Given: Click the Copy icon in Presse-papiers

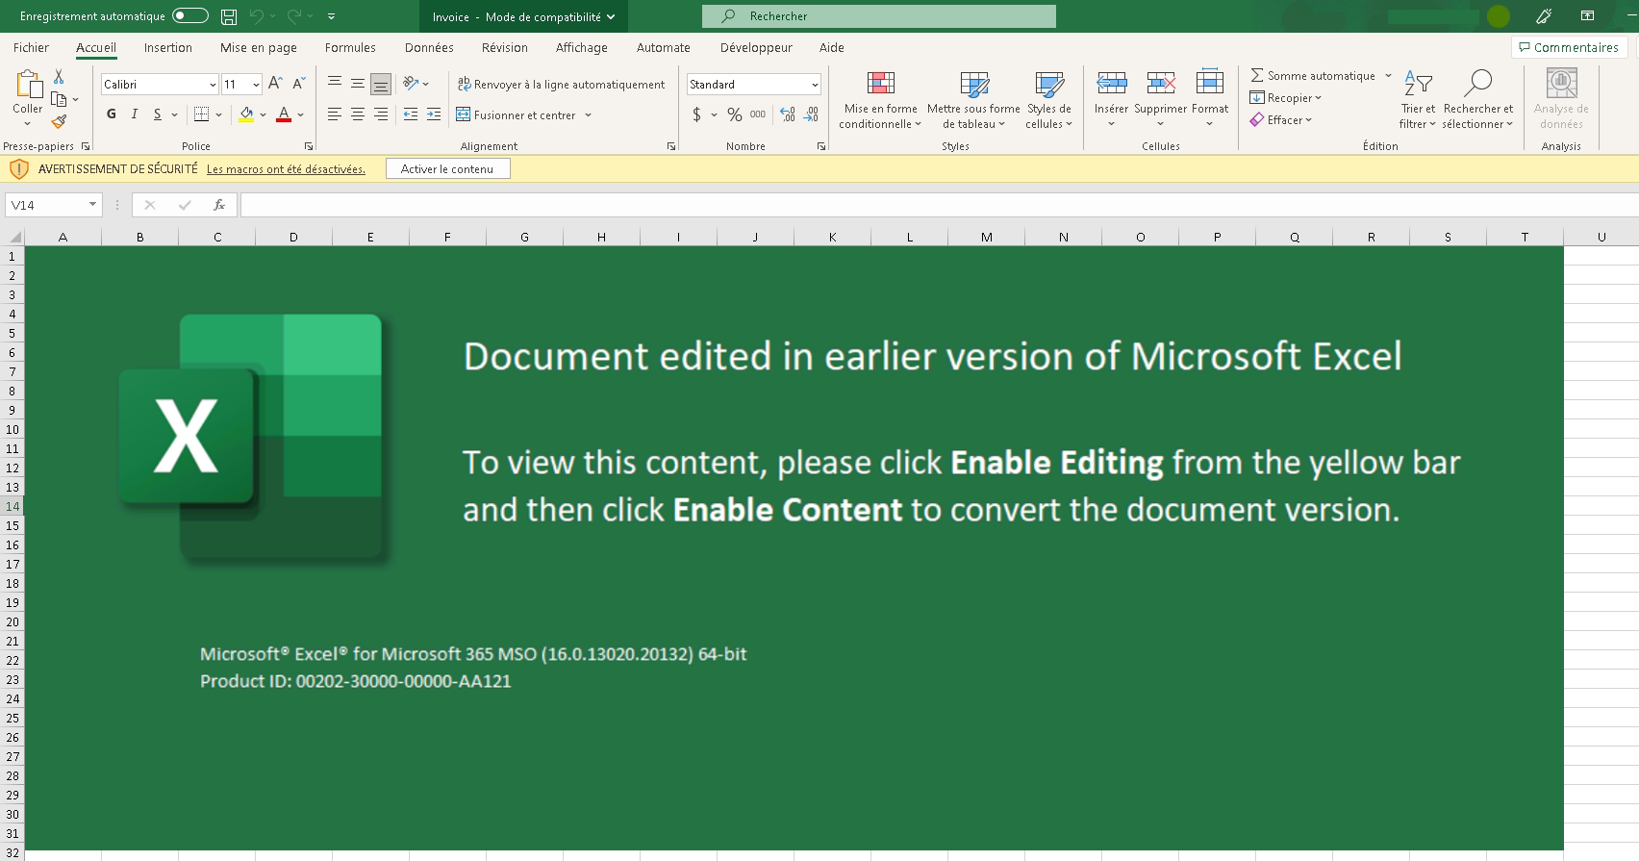Looking at the screenshot, I should click(59, 99).
